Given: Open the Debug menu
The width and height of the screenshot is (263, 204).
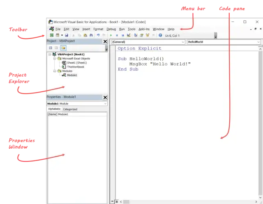Looking at the screenshot, I should point(111,29).
